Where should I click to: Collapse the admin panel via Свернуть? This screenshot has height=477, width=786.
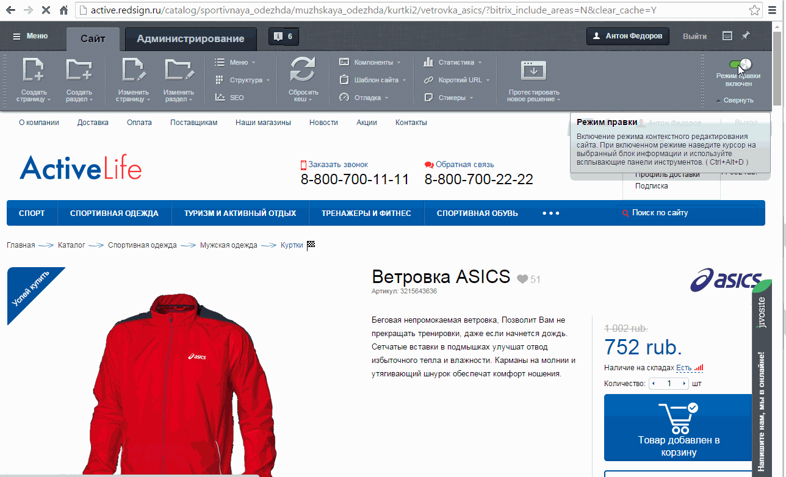(x=735, y=100)
